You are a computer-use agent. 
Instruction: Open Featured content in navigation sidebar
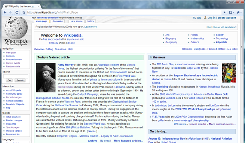pos(14,60)
